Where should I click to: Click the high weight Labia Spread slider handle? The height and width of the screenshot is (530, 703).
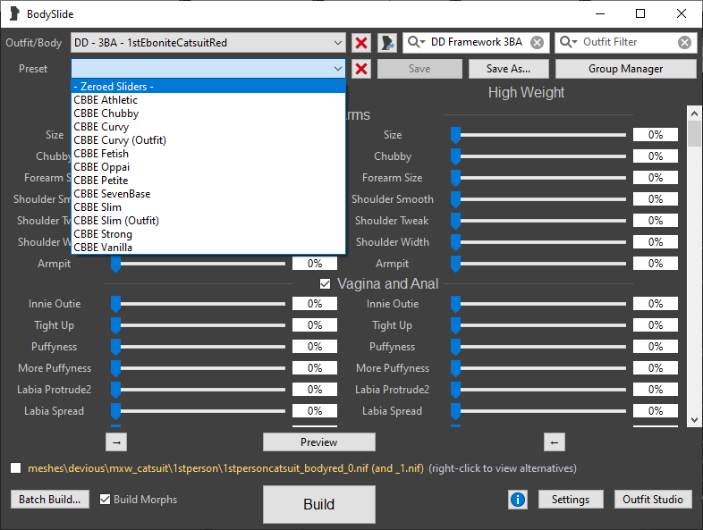coord(455,411)
